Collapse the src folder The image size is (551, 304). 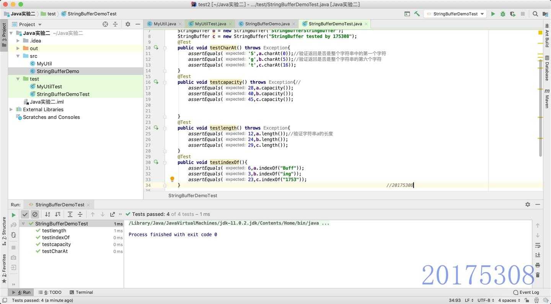point(18,56)
